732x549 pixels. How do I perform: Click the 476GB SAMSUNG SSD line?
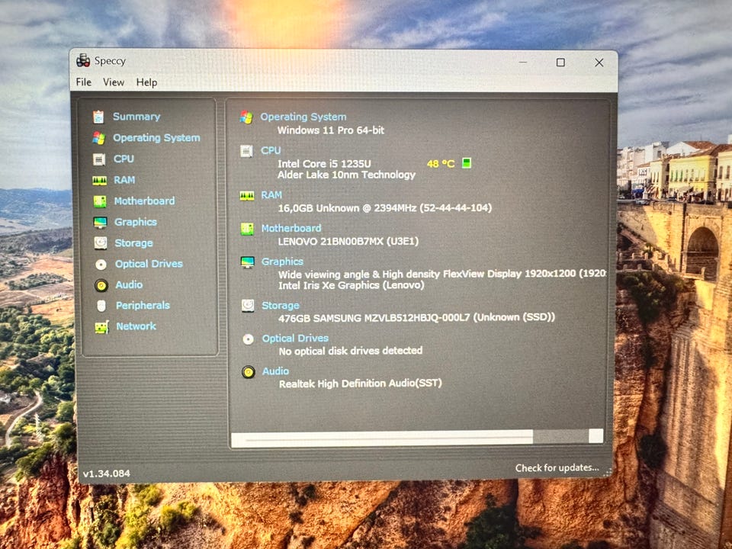(416, 318)
